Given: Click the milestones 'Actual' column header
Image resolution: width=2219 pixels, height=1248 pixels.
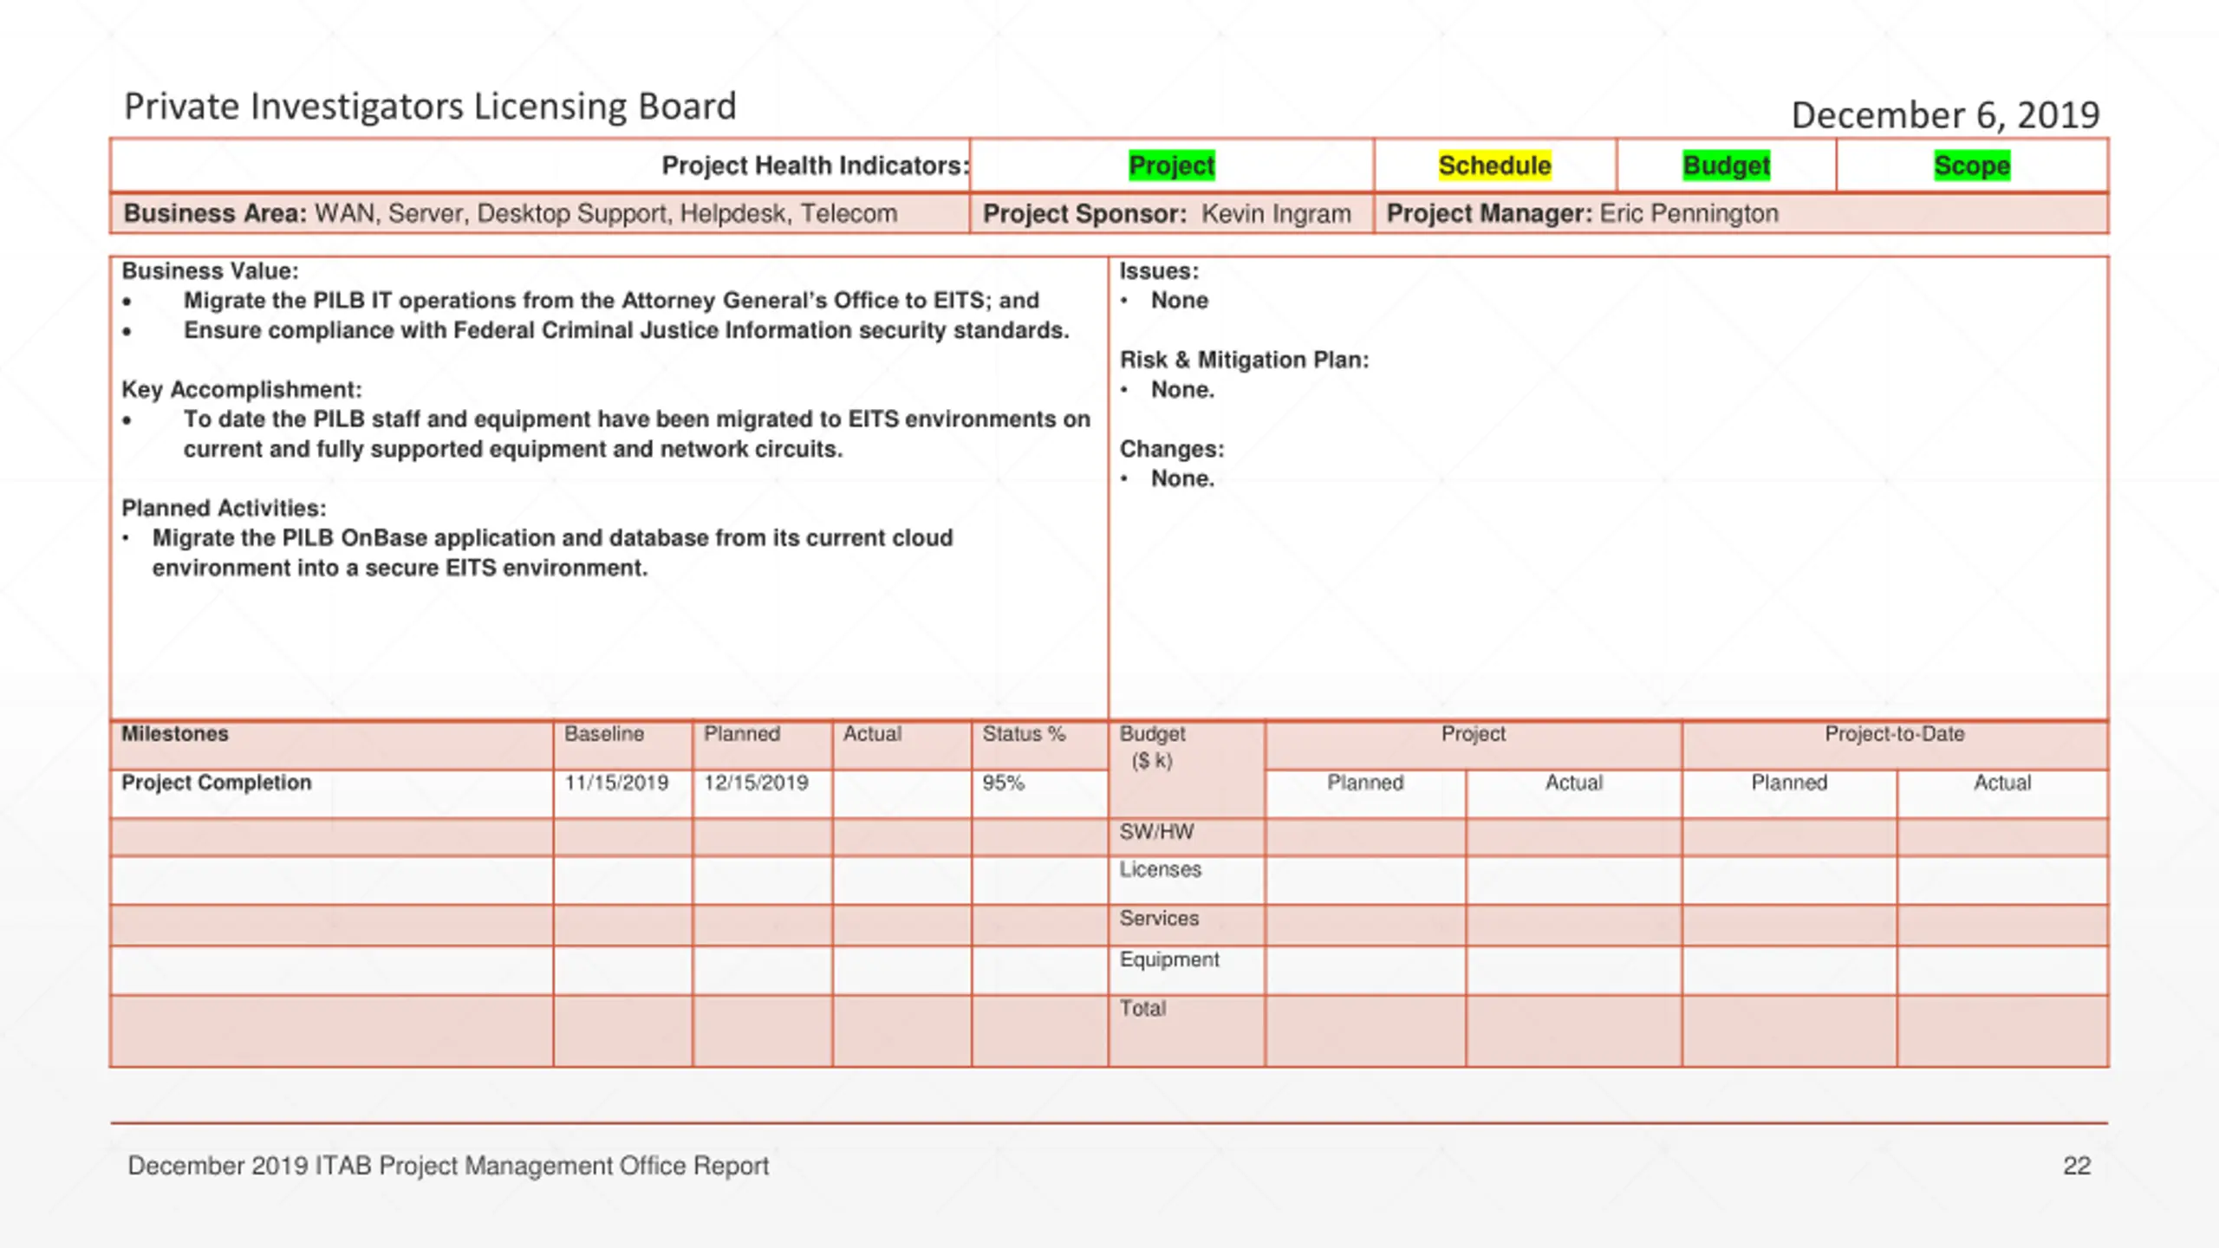Looking at the screenshot, I should [x=872, y=734].
